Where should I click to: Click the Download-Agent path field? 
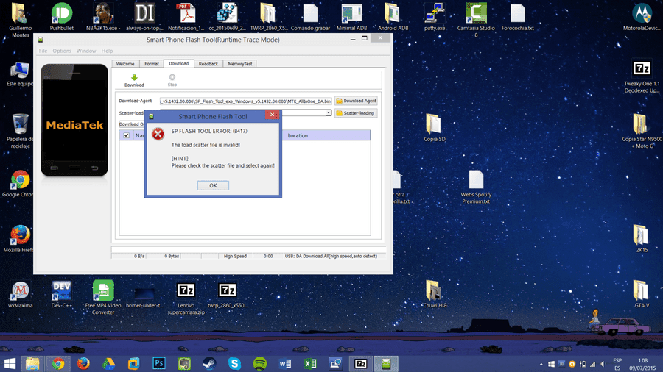coord(245,101)
